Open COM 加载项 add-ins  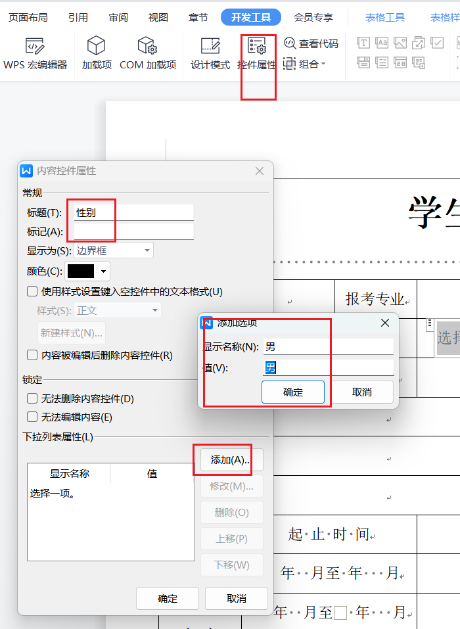148,53
